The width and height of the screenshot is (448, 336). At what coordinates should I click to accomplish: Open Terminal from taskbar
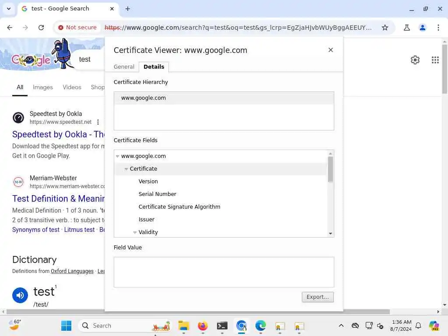pyautogui.click(x=222, y=325)
